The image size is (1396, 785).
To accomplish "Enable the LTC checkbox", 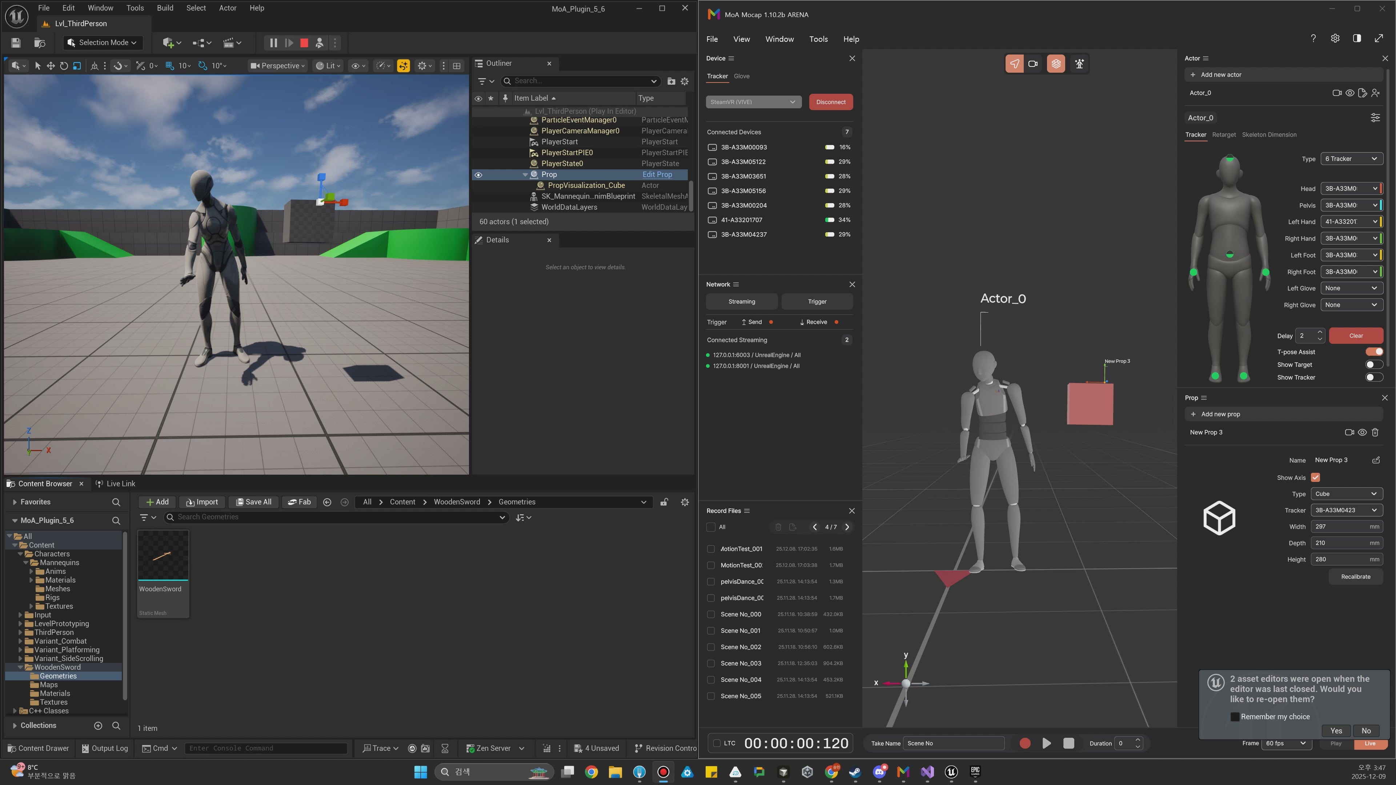I will 717,743.
